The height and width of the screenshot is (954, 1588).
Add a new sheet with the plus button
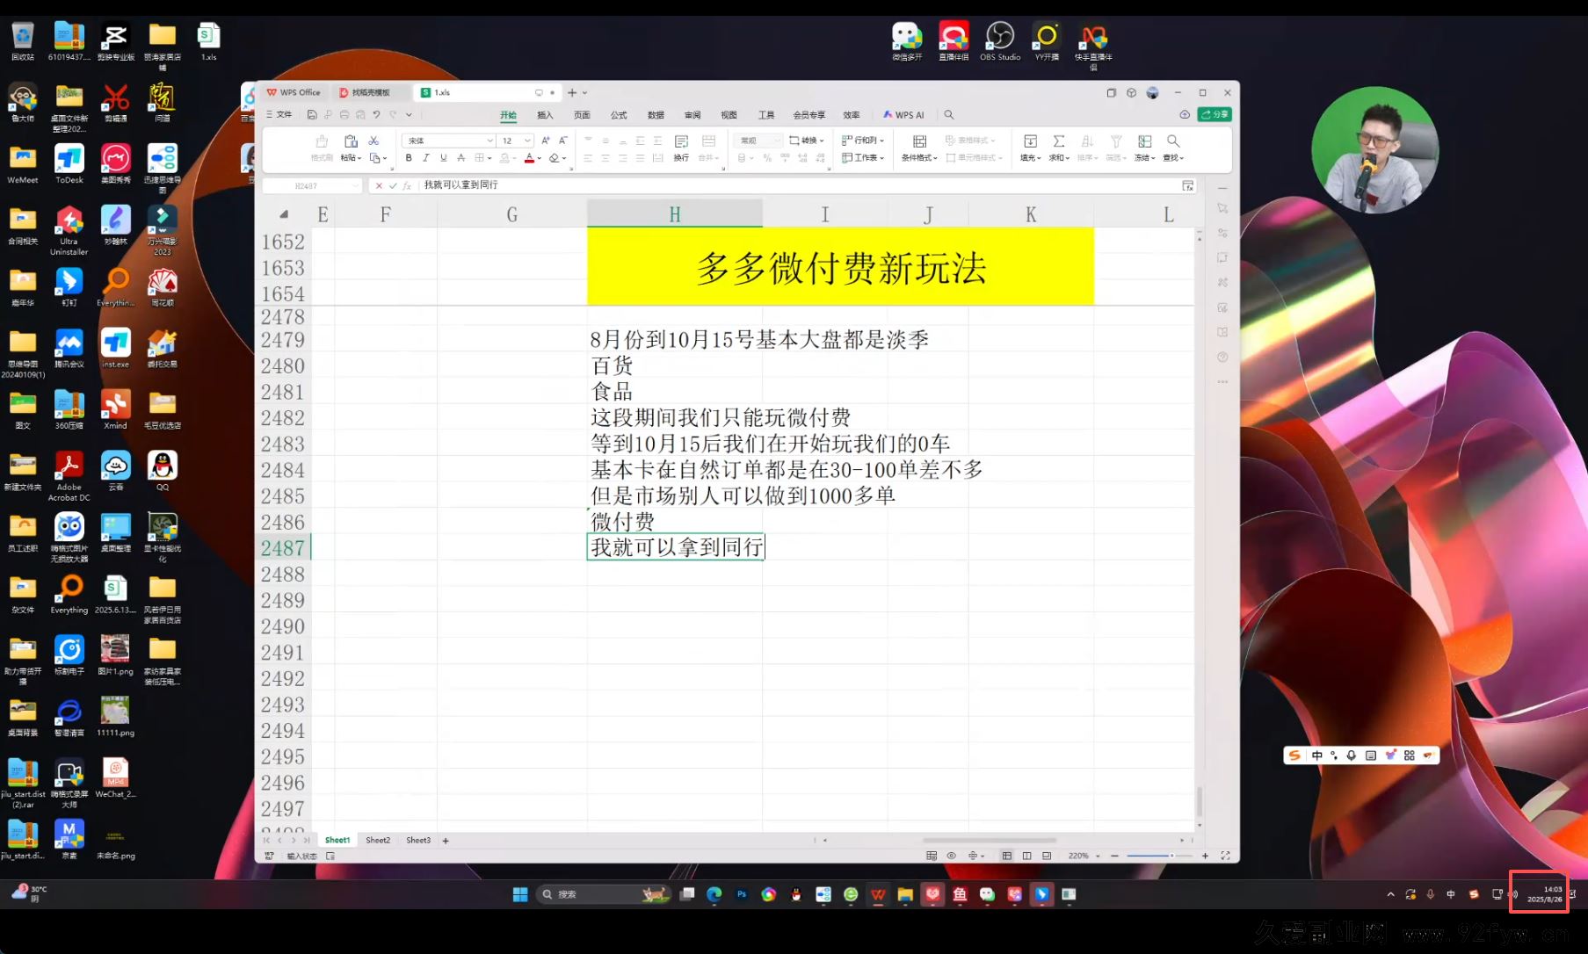point(446,840)
